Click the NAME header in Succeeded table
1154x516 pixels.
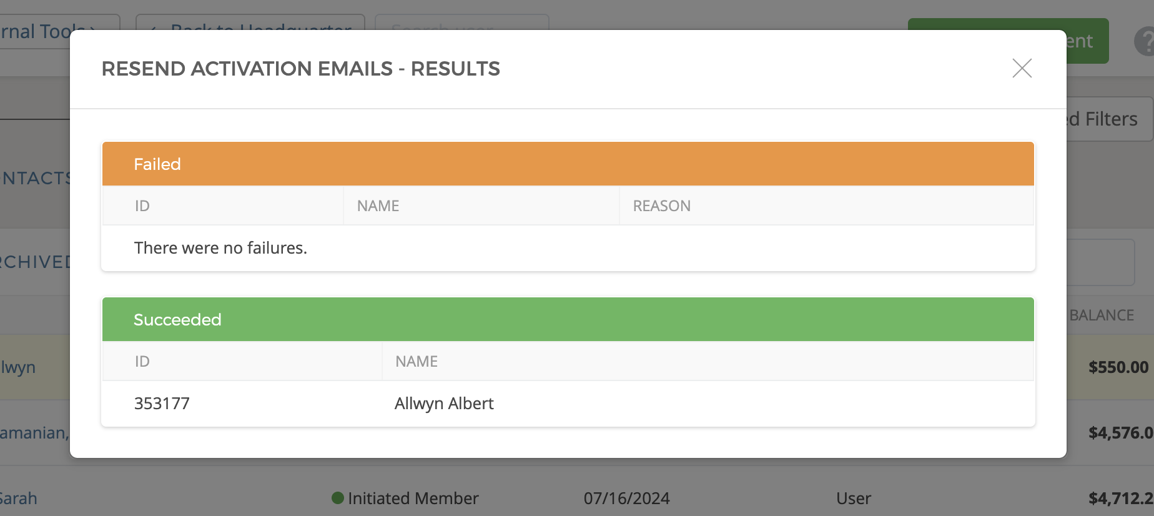tap(417, 362)
